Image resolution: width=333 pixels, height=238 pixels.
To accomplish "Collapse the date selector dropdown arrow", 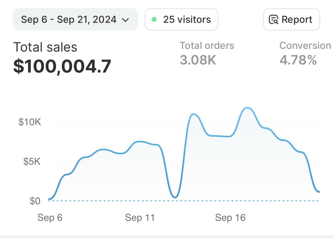I will [126, 20].
